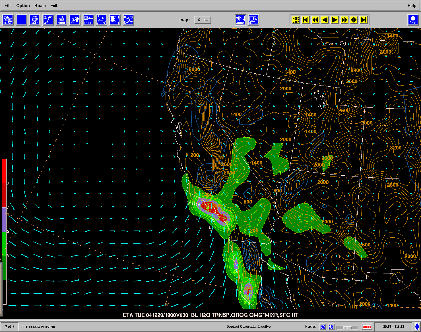Toggle the Hide Loop button
The height and width of the screenshot is (332, 421).
[296, 20]
